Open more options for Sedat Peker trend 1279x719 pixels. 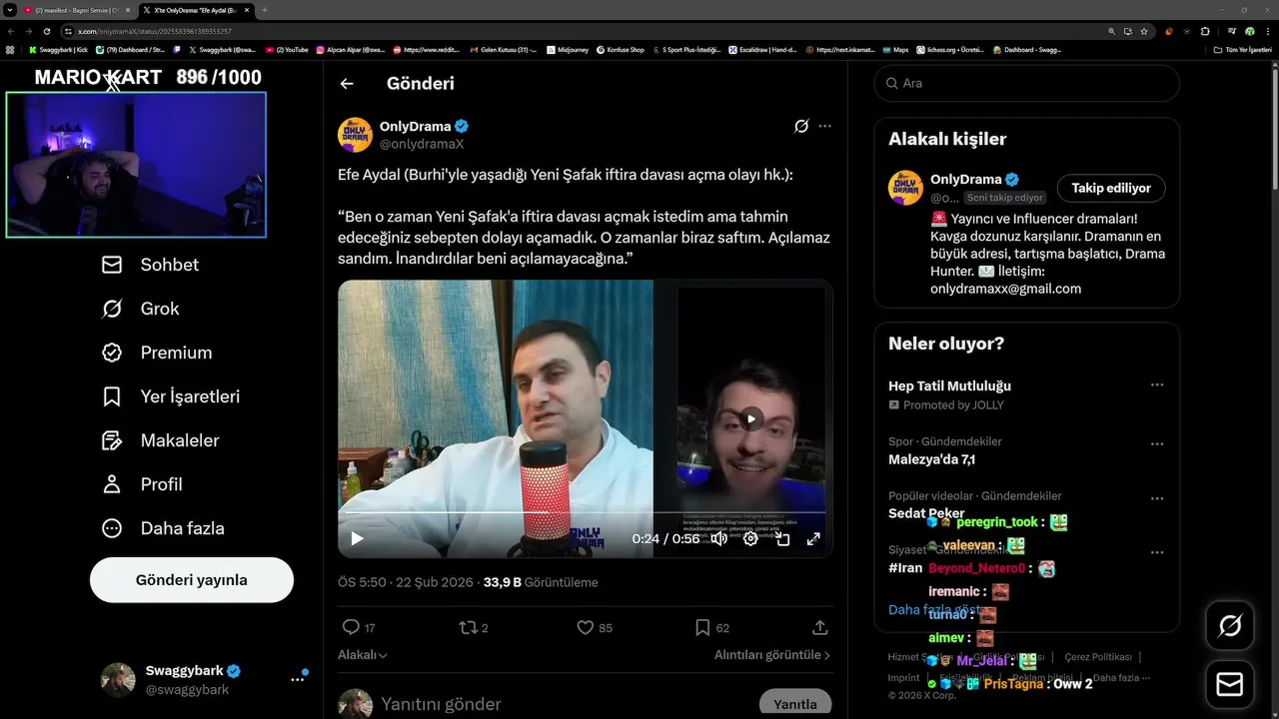coord(1157,498)
